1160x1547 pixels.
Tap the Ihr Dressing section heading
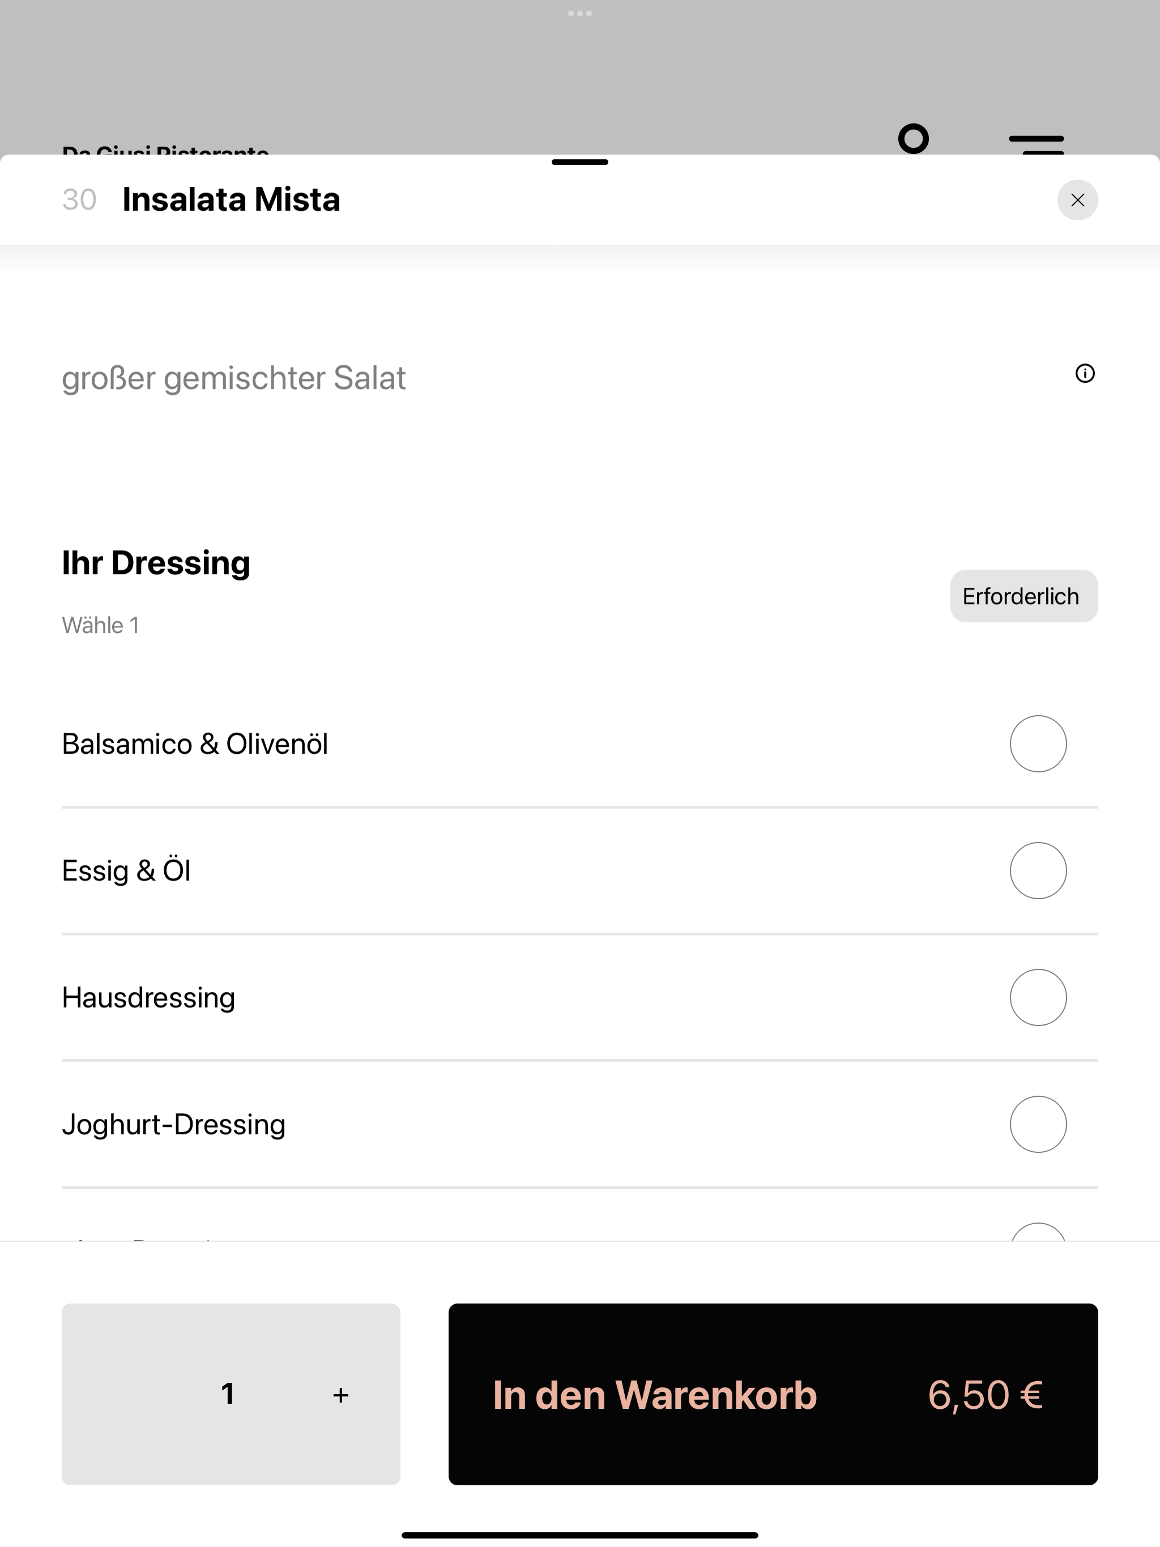click(156, 562)
